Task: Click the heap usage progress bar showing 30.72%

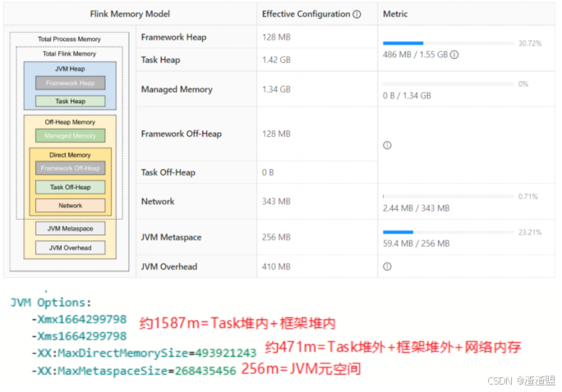Action: [448, 43]
